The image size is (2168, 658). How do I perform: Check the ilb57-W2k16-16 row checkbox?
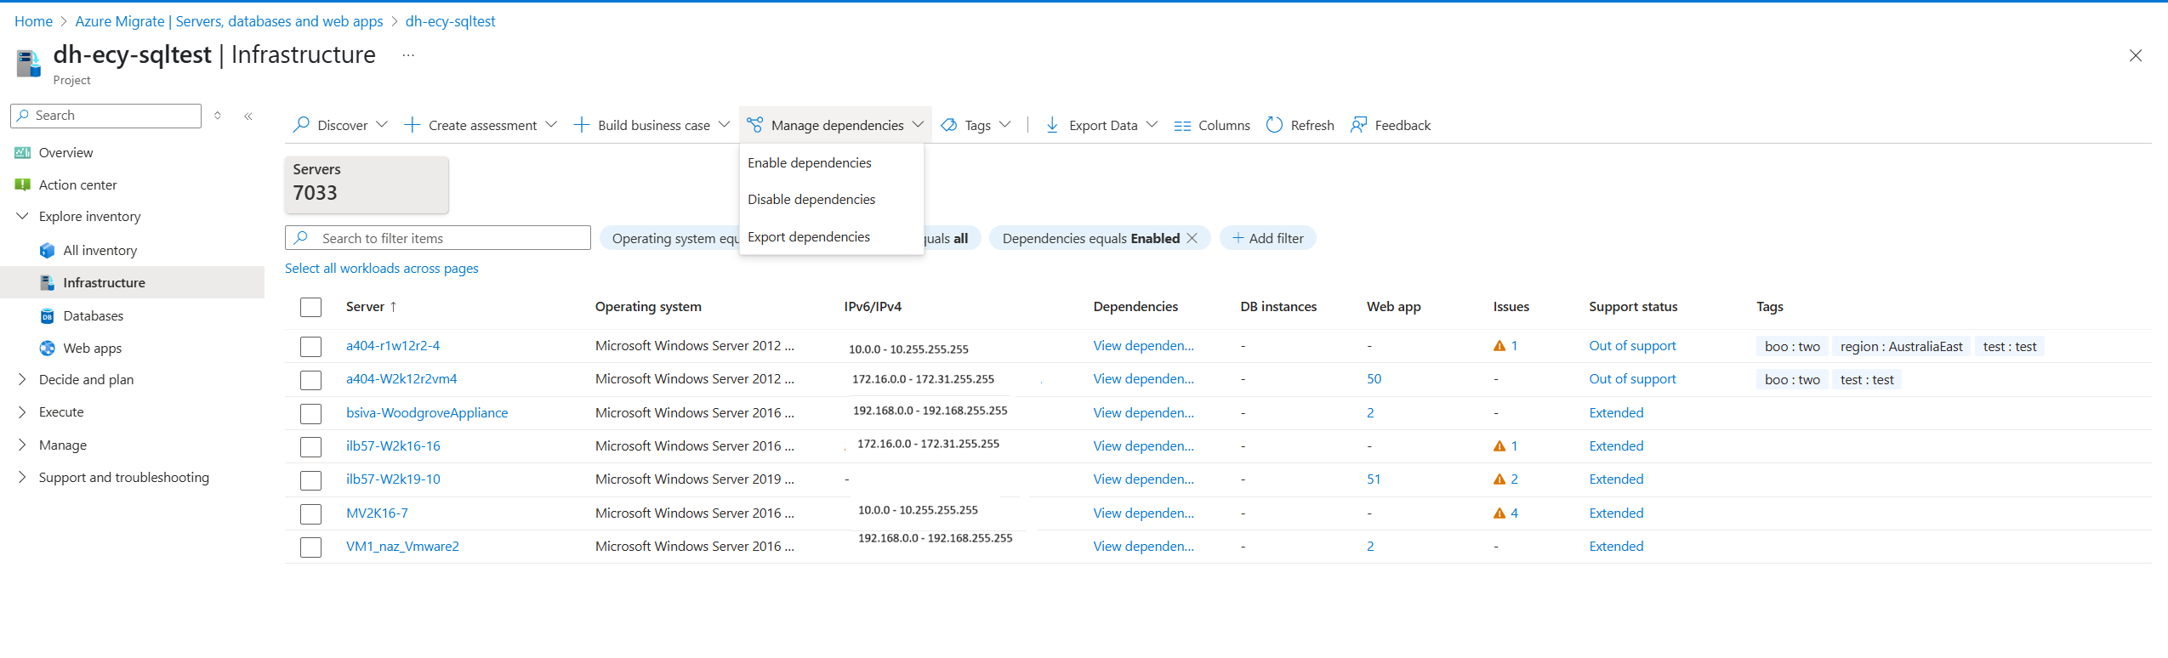[x=311, y=447]
